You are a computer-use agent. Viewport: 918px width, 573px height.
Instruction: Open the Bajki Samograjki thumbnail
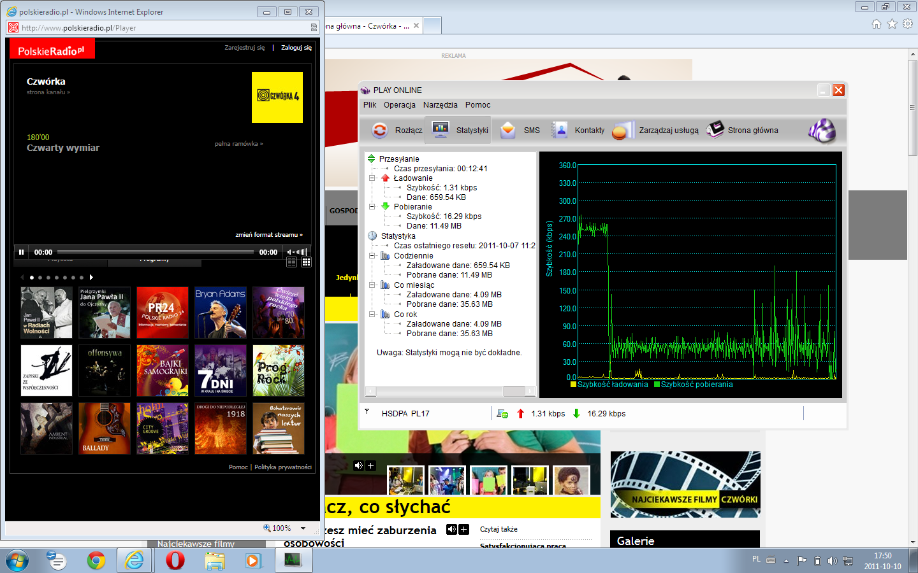click(163, 371)
